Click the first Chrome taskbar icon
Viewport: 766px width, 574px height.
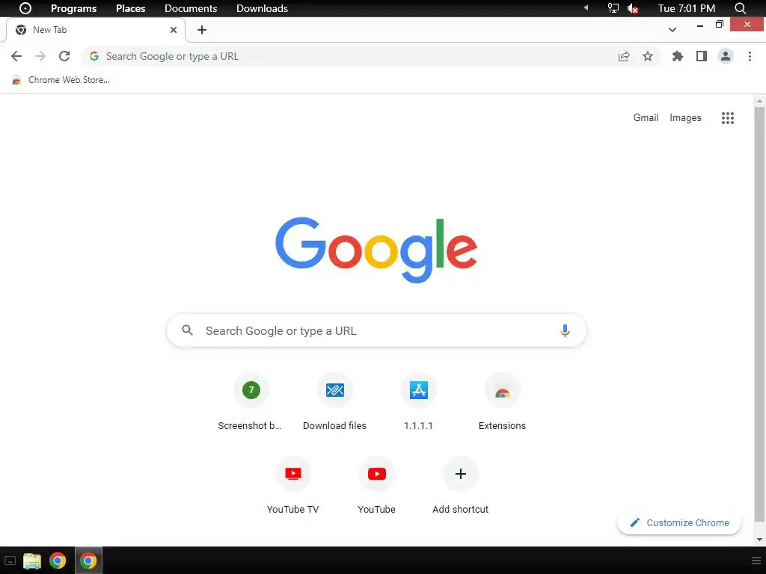(x=58, y=561)
